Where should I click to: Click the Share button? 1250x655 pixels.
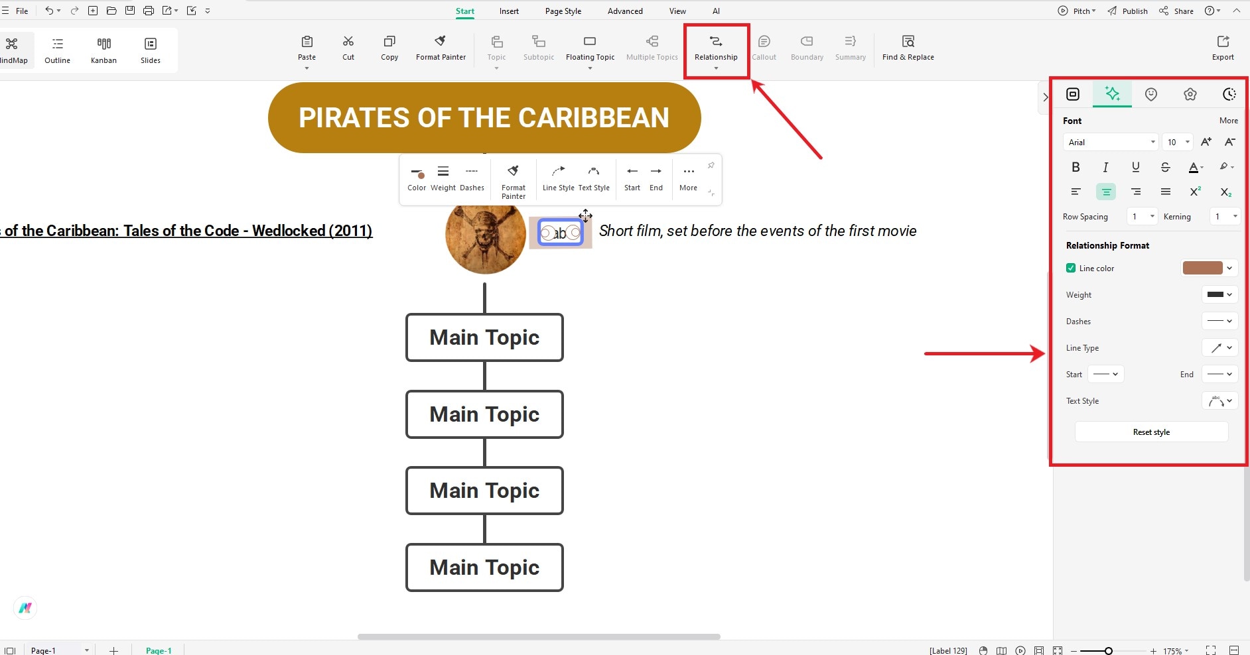(x=1176, y=11)
